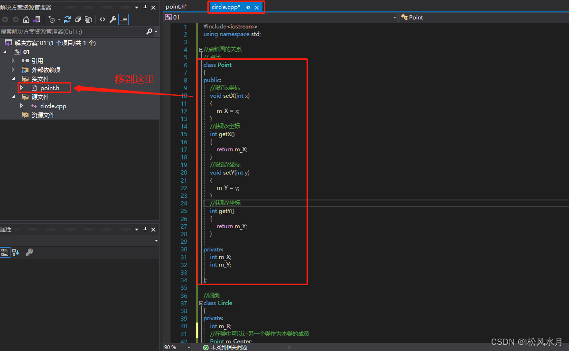
Task: Open the 90 % zoom dropdown
Action: coord(189,347)
